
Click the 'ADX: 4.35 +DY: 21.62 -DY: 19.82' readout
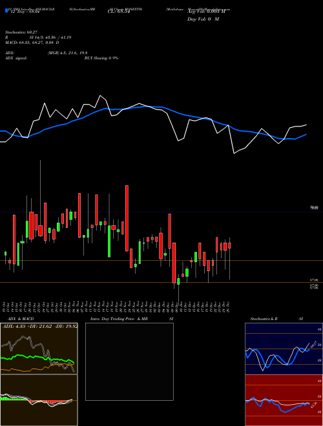(x=40, y=326)
